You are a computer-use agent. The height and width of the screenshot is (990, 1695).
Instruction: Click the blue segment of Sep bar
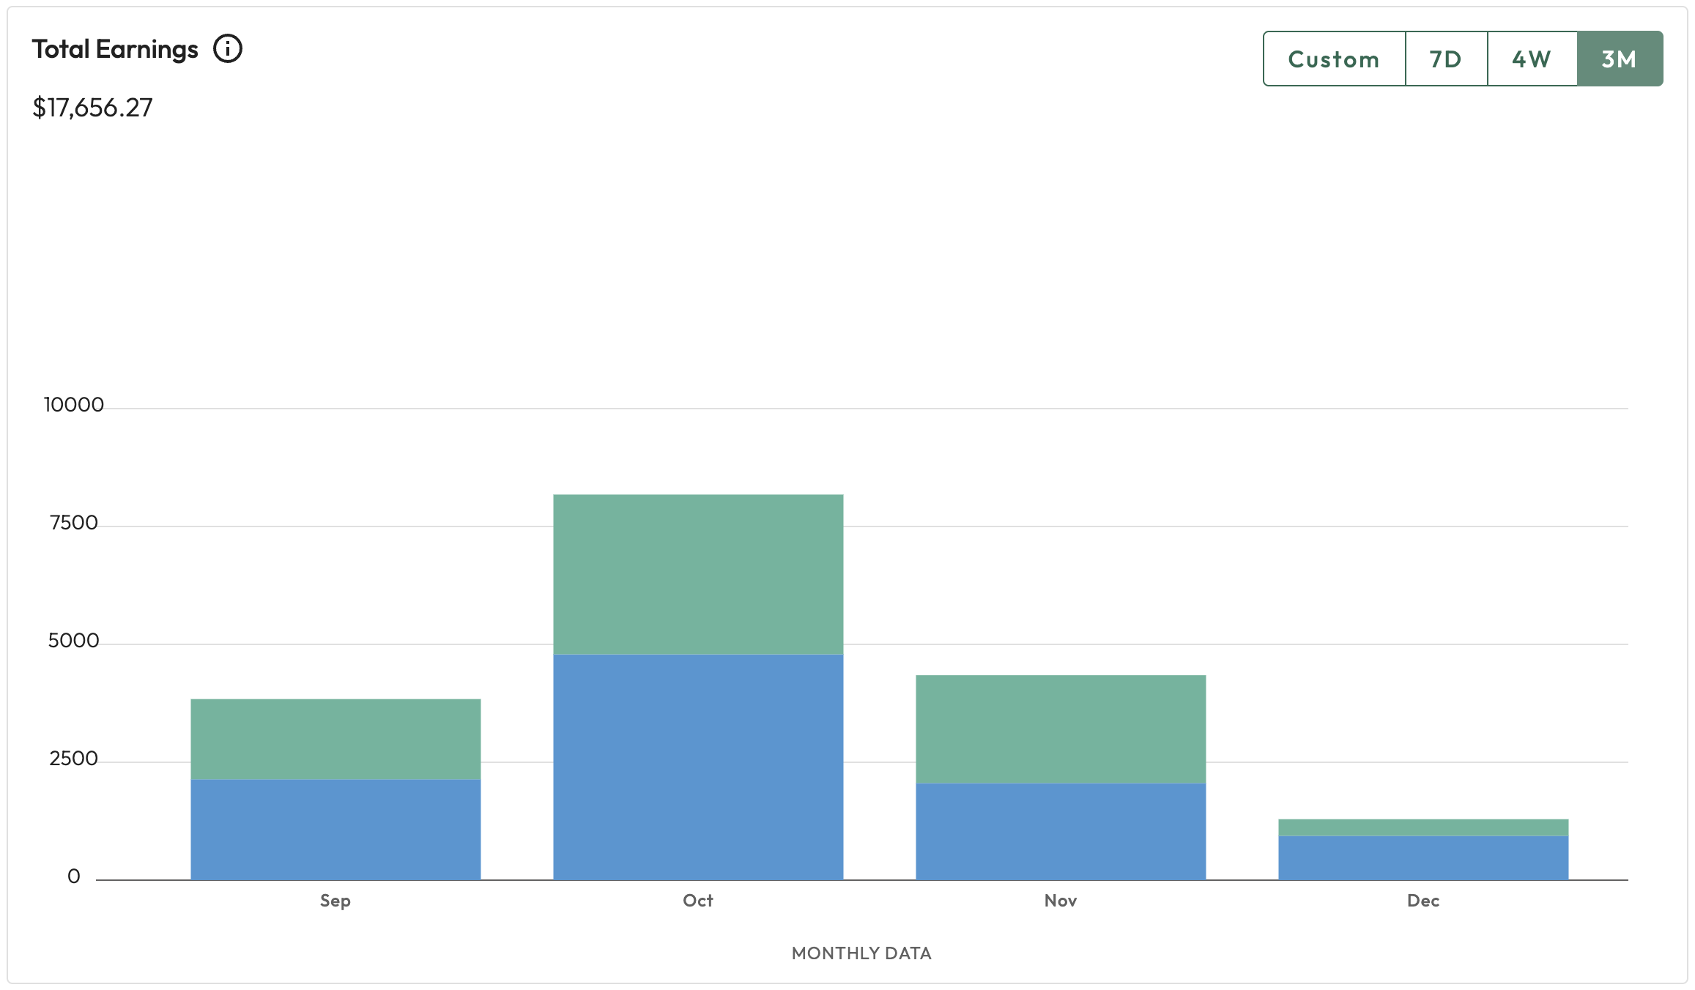[x=335, y=830]
